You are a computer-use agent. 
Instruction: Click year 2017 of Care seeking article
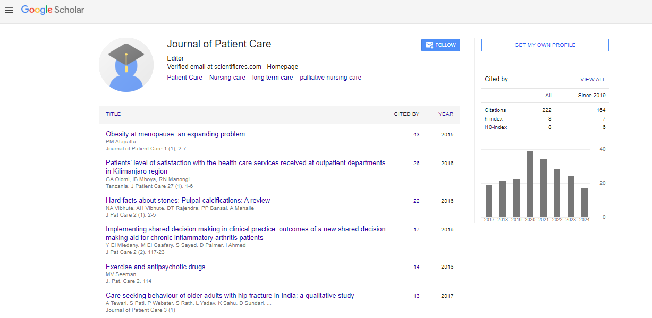(x=447, y=296)
